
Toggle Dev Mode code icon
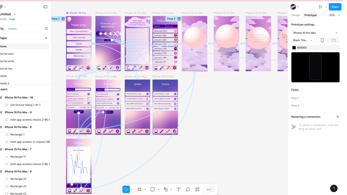click(x=209, y=190)
